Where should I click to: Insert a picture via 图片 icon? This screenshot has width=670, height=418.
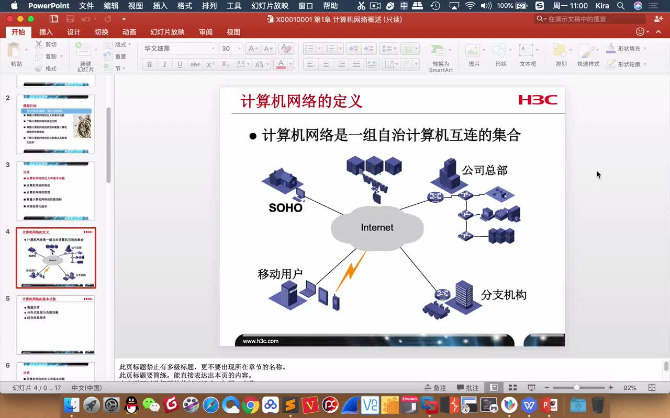pos(473,51)
